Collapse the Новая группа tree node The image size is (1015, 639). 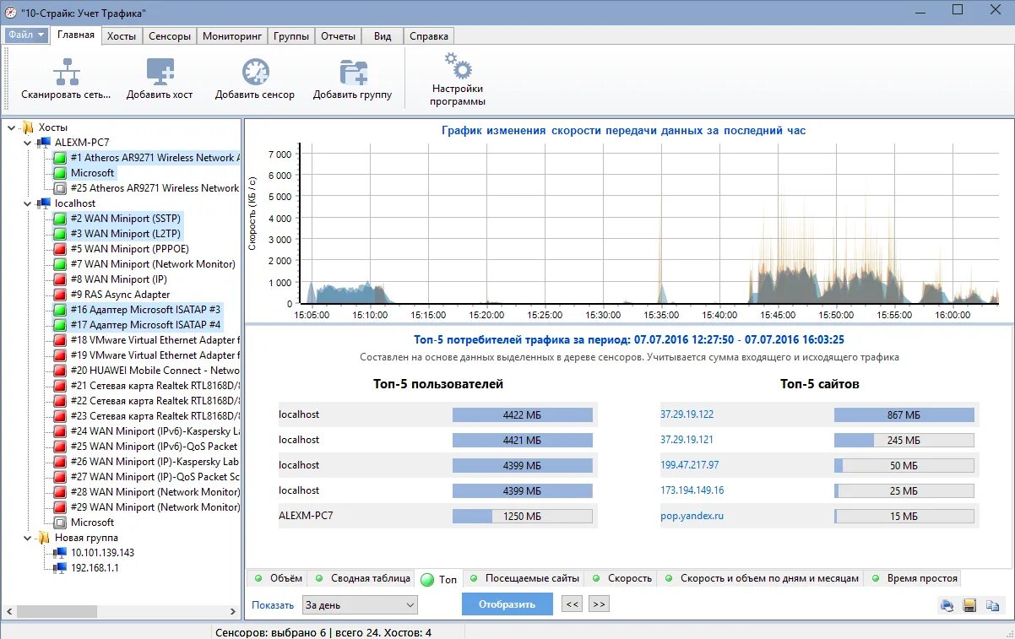tap(28, 538)
